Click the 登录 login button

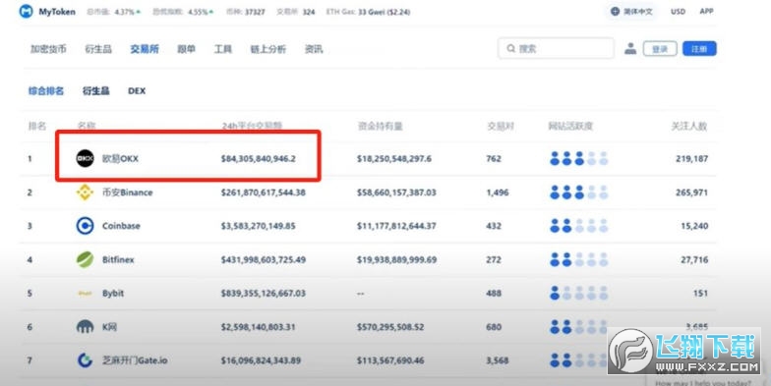pos(660,49)
